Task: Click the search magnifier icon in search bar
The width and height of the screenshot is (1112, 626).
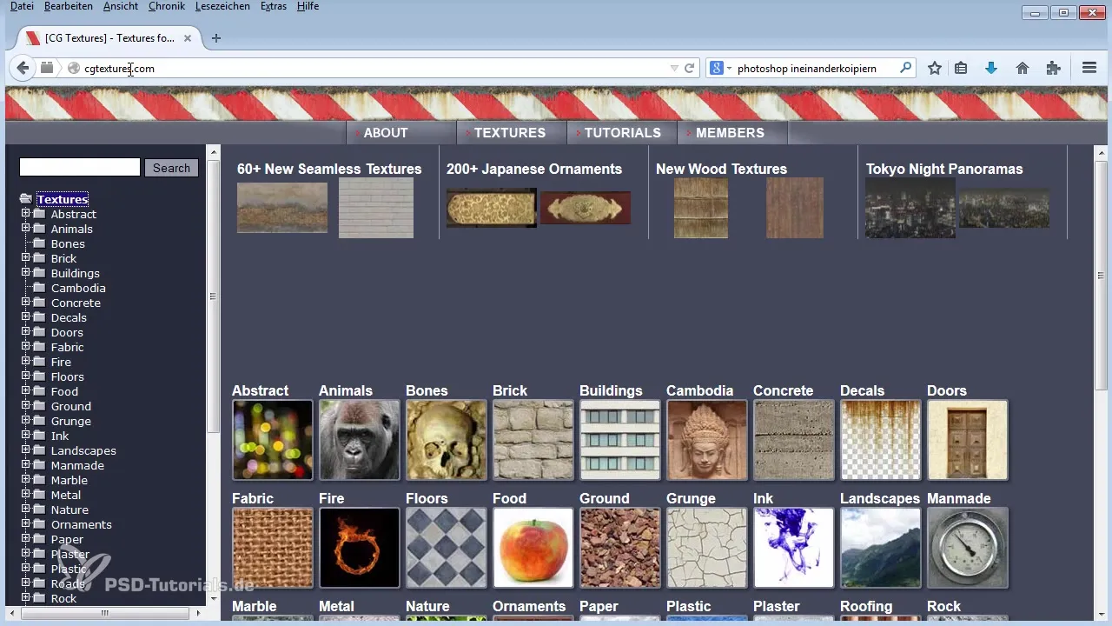Action: pyautogui.click(x=906, y=68)
